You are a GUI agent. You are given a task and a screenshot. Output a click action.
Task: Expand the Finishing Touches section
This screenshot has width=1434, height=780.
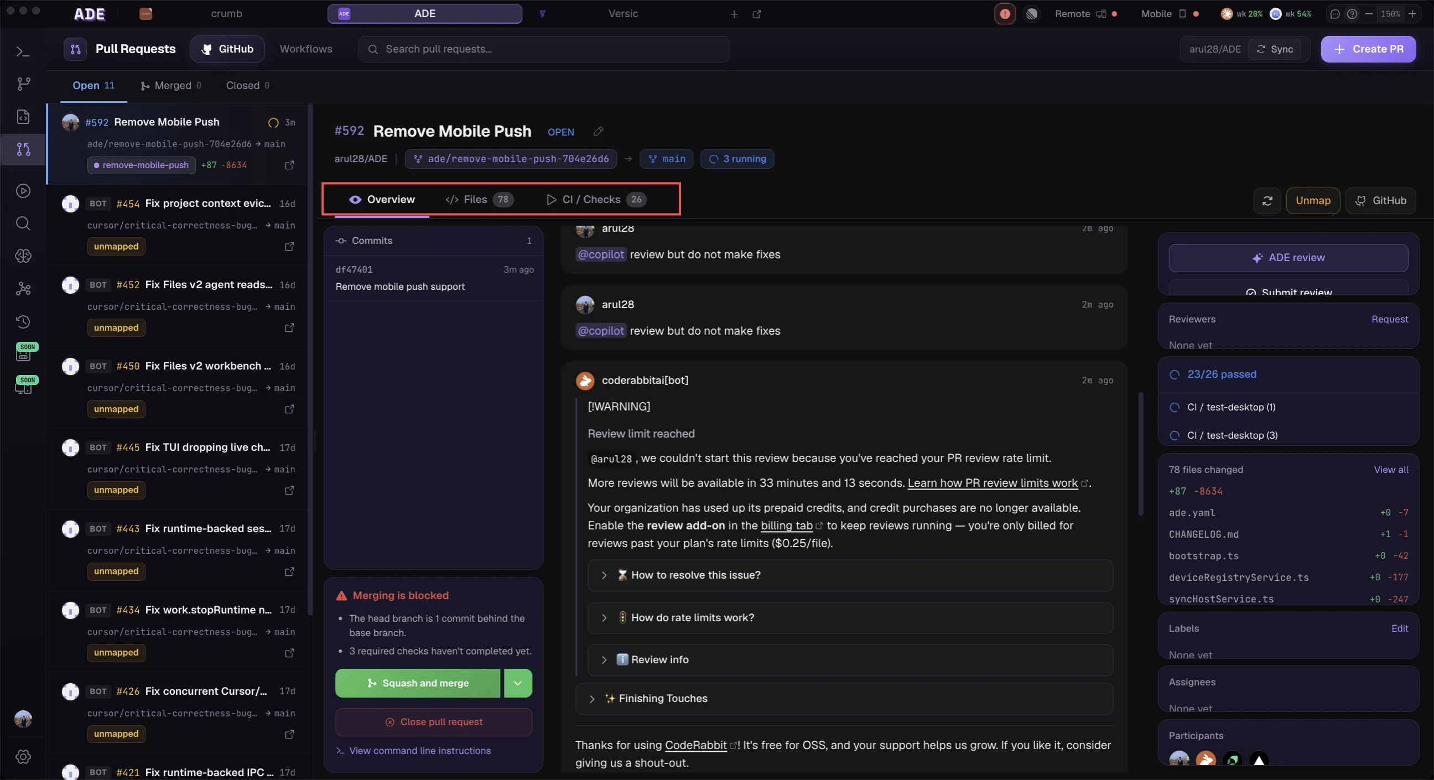844,699
